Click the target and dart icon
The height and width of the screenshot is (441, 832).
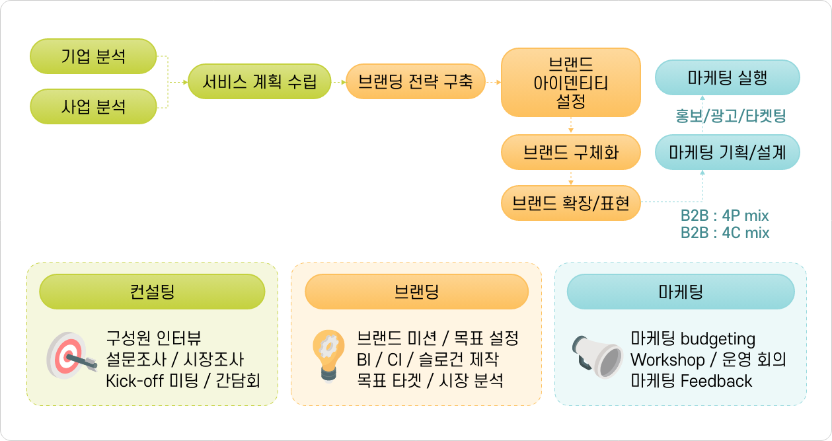[x=66, y=360]
